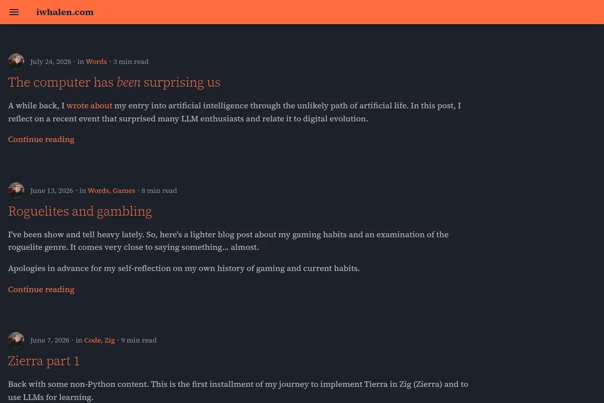Click author avatar on July 24 post
This screenshot has width=604, height=403.
tap(16, 61)
